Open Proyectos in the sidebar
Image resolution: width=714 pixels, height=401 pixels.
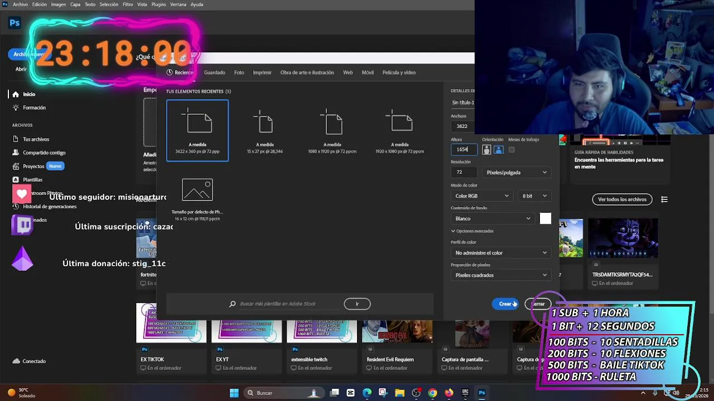click(29, 166)
